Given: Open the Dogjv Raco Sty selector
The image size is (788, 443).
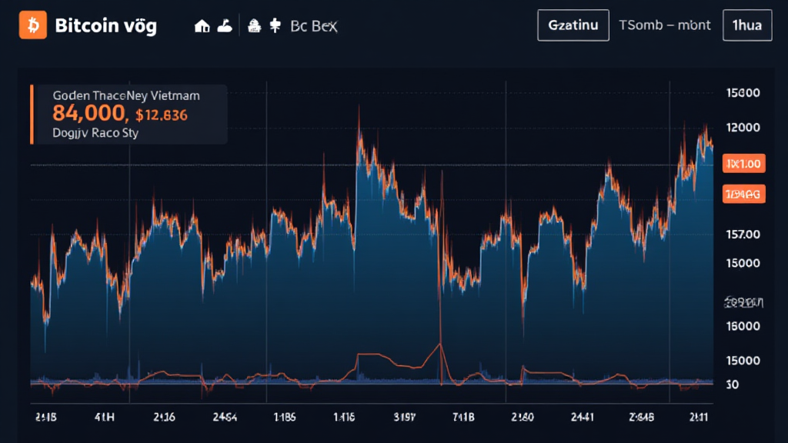Looking at the screenshot, I should (x=94, y=132).
